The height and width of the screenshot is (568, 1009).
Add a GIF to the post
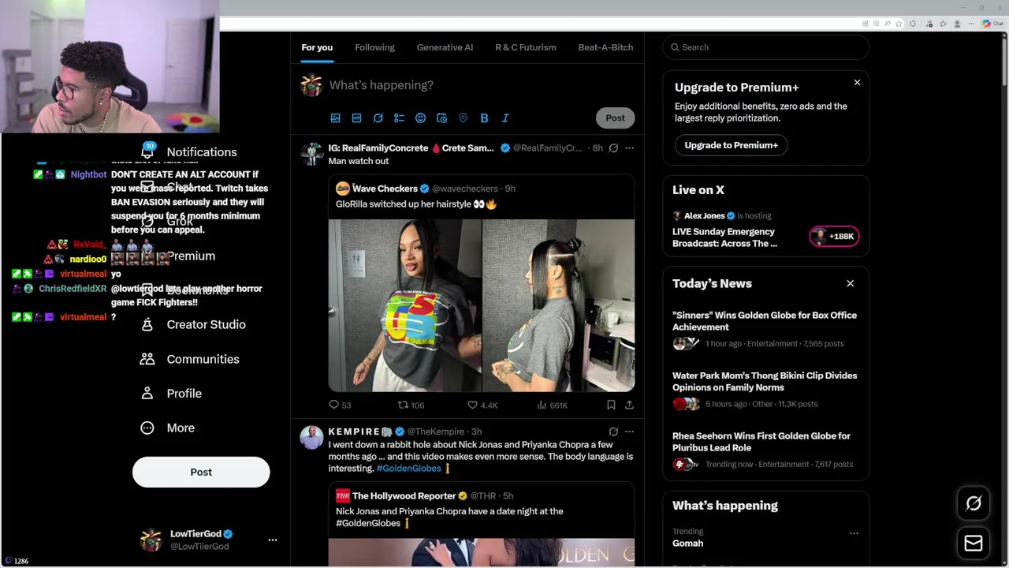(x=356, y=118)
